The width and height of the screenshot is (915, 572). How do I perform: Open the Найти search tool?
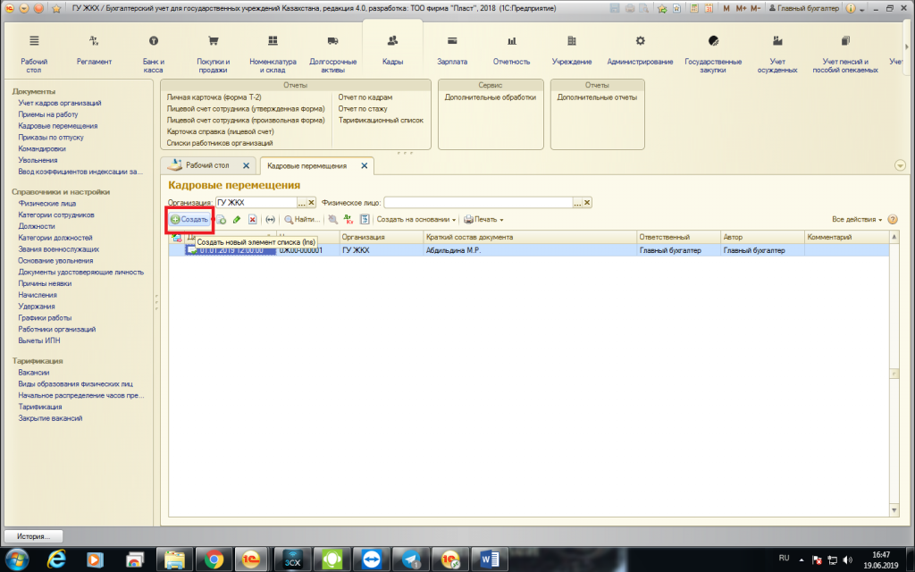pos(301,219)
